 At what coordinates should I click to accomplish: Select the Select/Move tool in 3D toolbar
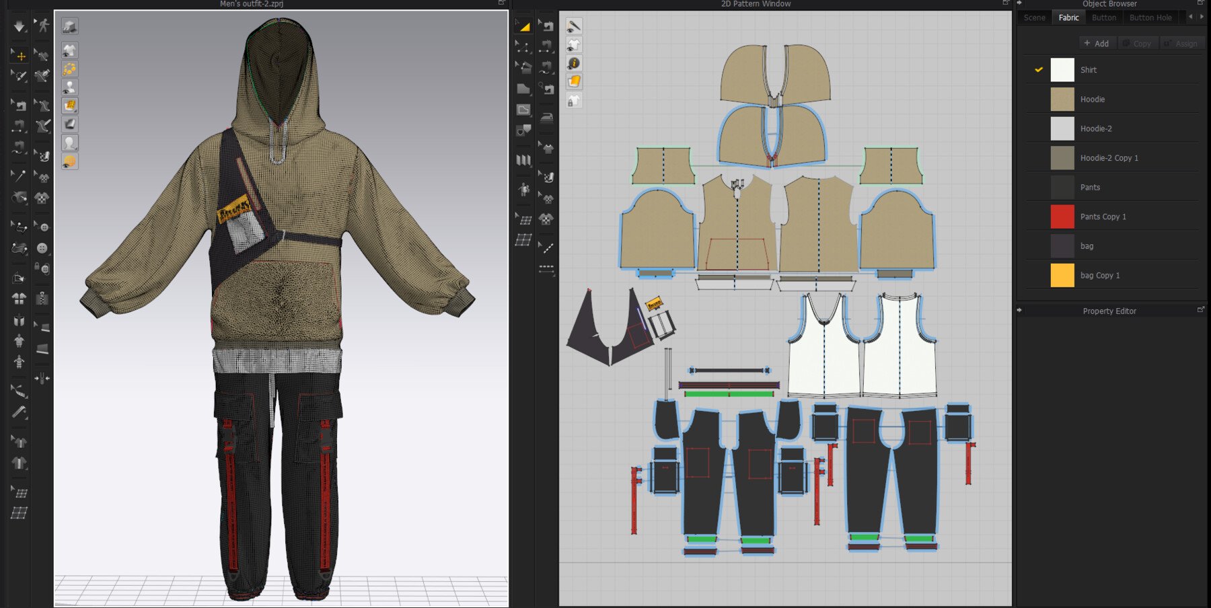click(19, 55)
